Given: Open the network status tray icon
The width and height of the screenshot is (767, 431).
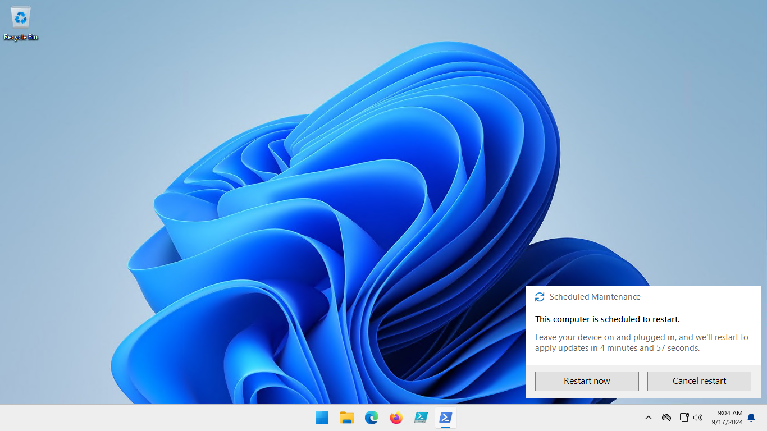Looking at the screenshot, I should [684, 418].
